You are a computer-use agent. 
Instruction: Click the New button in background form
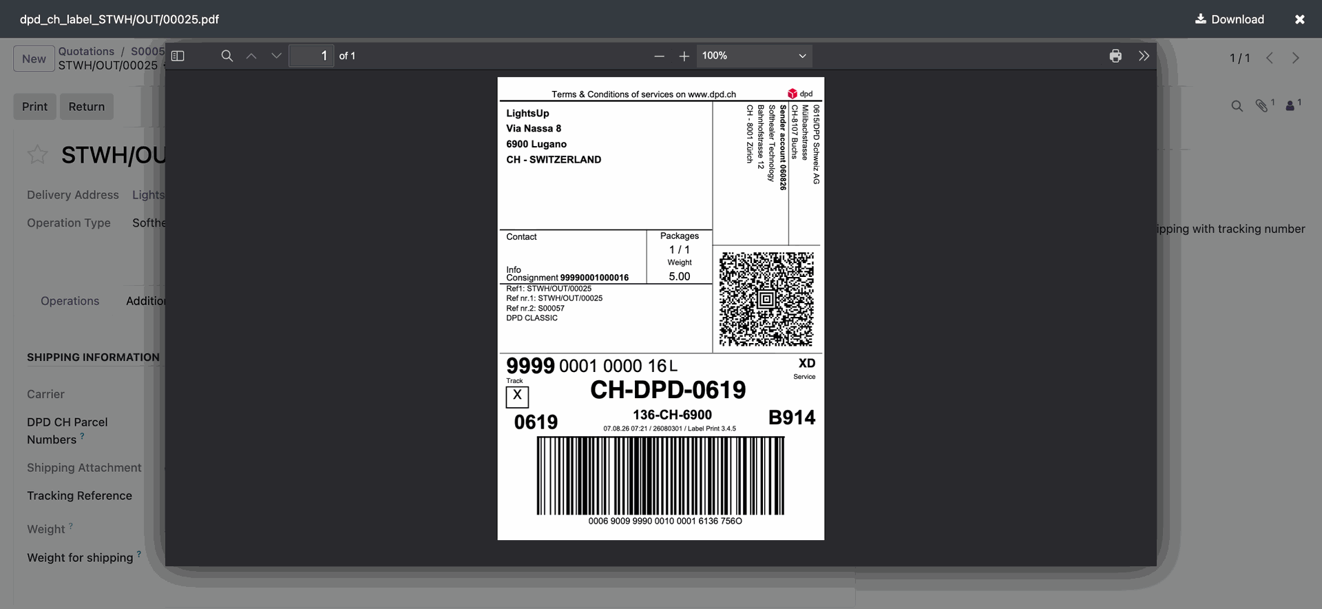click(34, 59)
